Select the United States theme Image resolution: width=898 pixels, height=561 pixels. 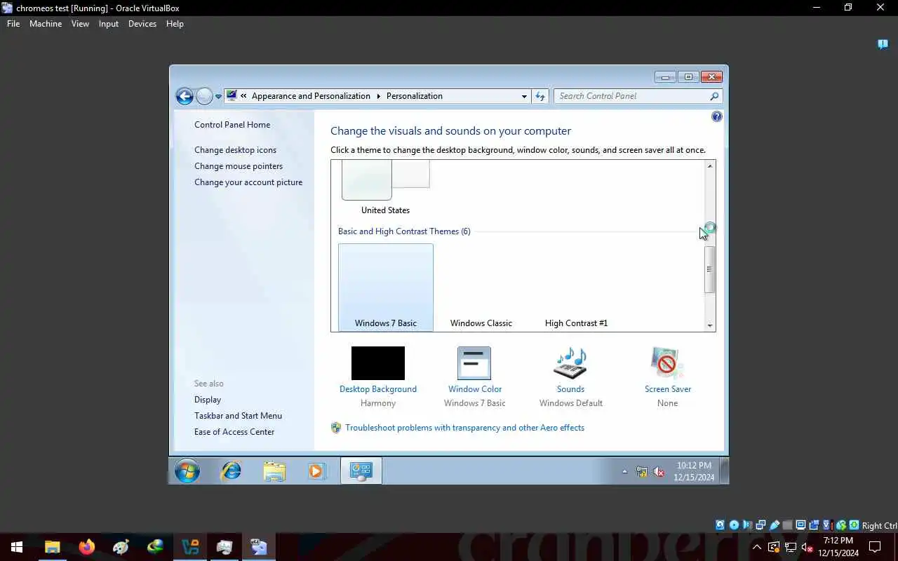point(385,188)
